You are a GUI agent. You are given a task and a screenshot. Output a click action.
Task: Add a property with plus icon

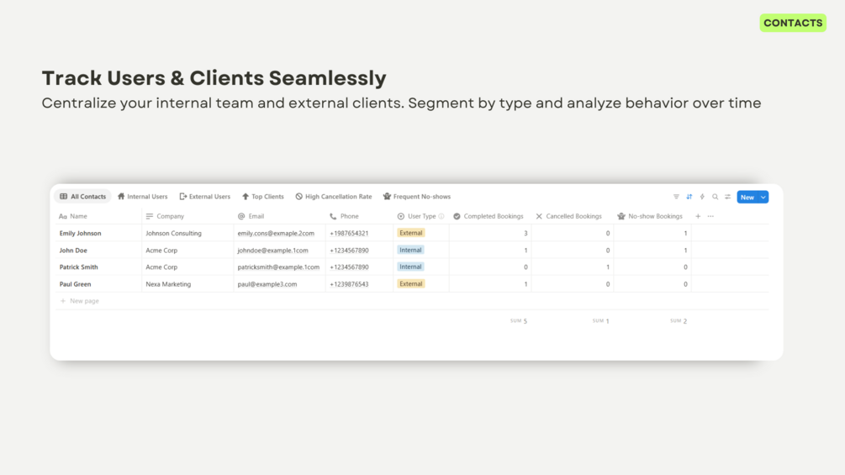coord(698,217)
